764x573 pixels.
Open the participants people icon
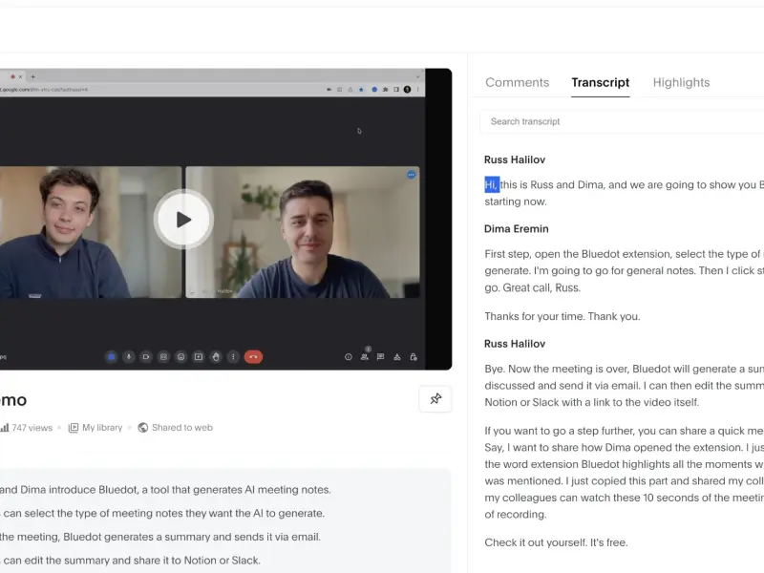pyautogui.click(x=365, y=356)
